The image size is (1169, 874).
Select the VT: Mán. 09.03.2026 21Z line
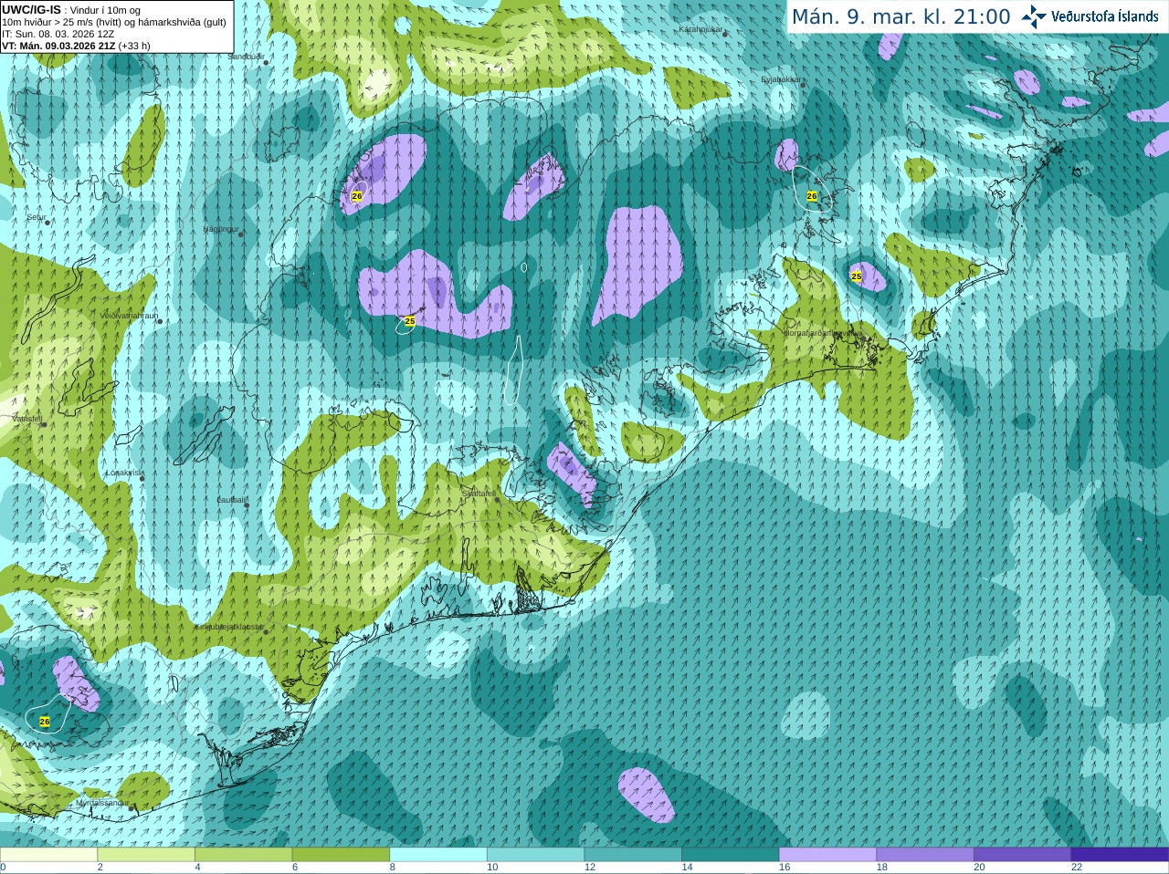tap(76, 46)
